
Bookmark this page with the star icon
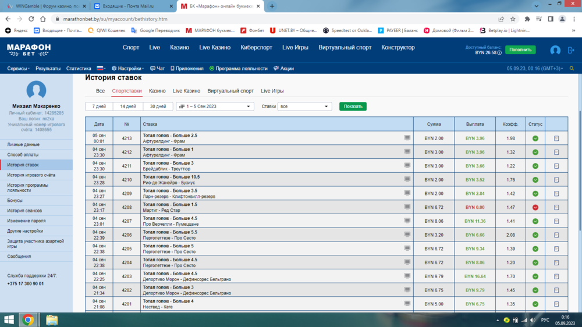coord(513,19)
